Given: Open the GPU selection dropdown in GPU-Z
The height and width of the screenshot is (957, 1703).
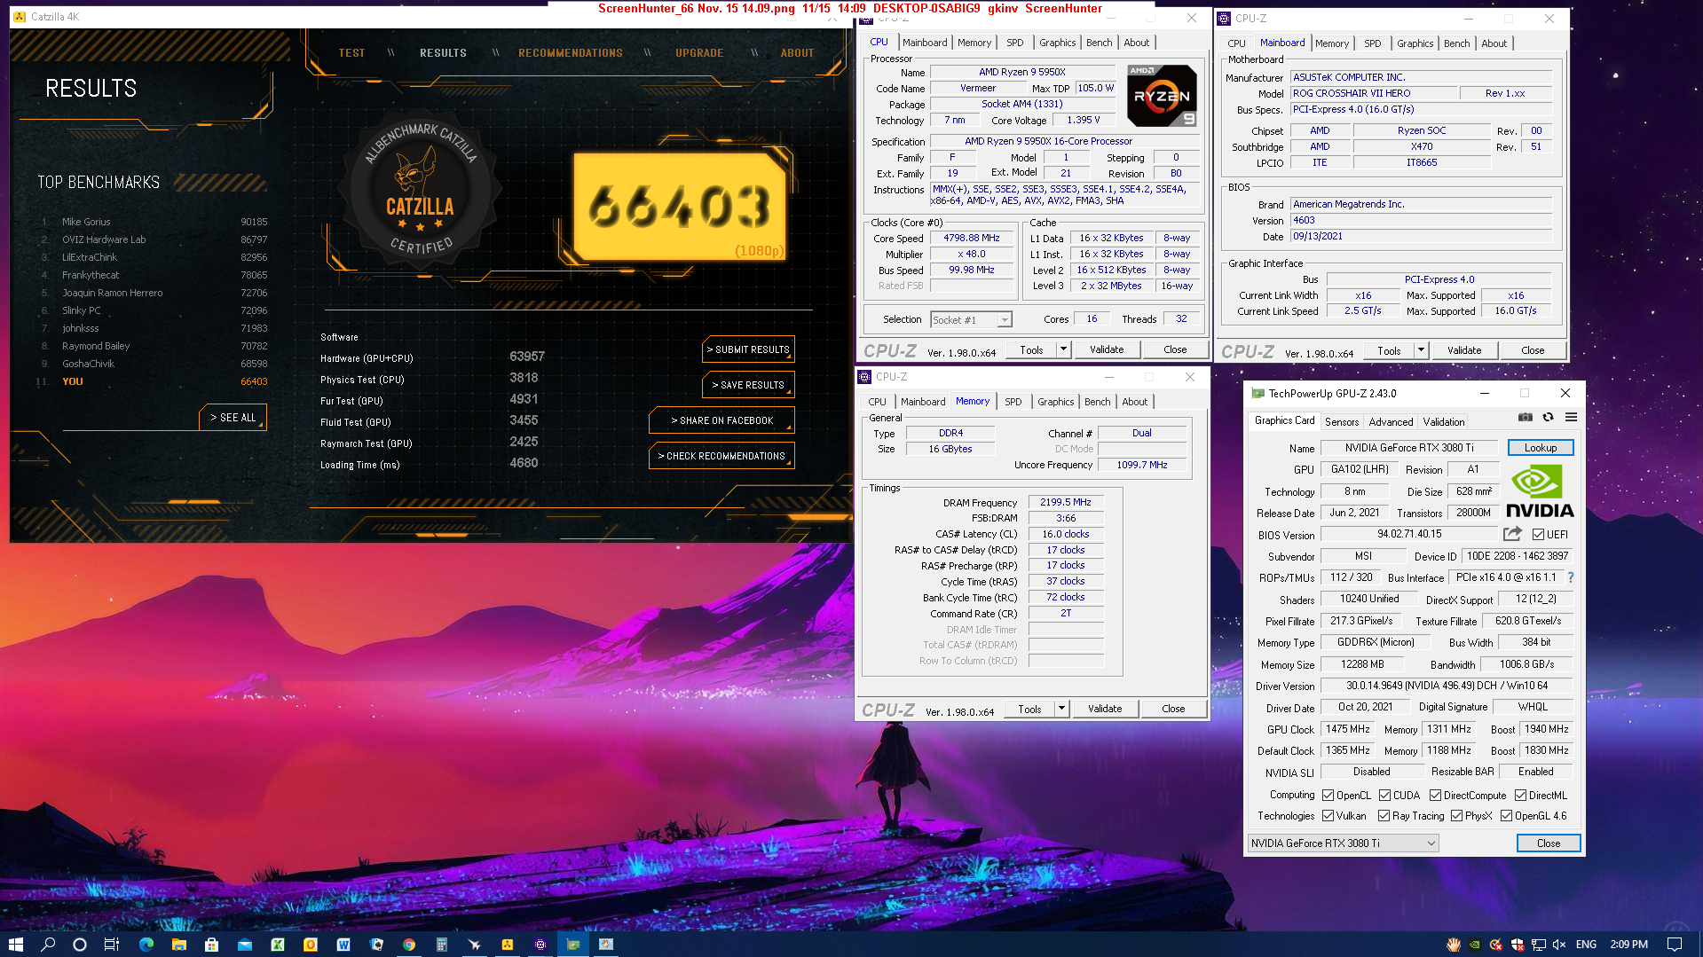Looking at the screenshot, I should [x=1343, y=843].
